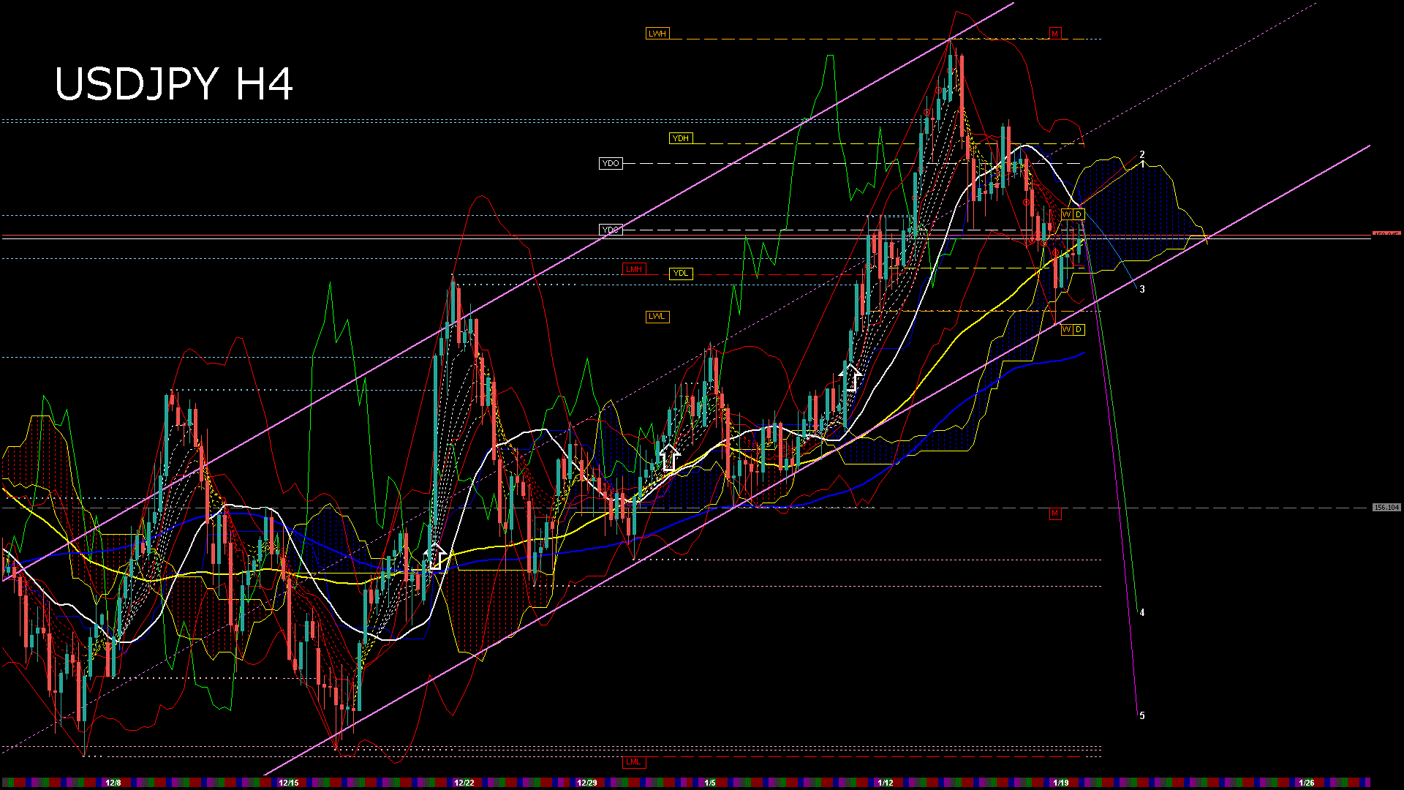
Task: Click the 1/19 date marker
Action: pyautogui.click(x=1061, y=783)
